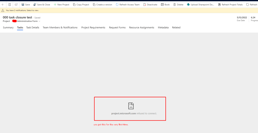Click the Book command

pos(165,5)
